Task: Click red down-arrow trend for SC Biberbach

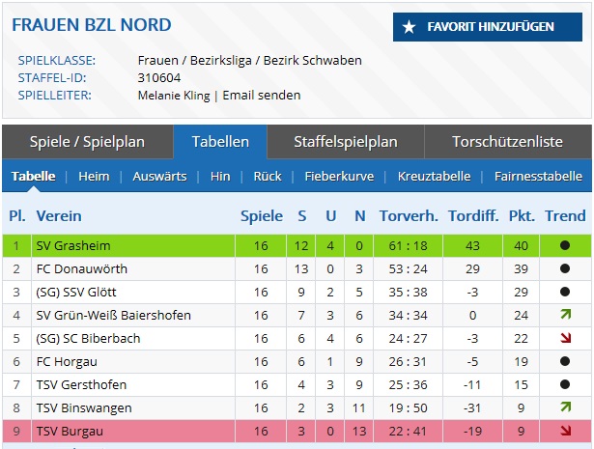Action: click(x=565, y=338)
